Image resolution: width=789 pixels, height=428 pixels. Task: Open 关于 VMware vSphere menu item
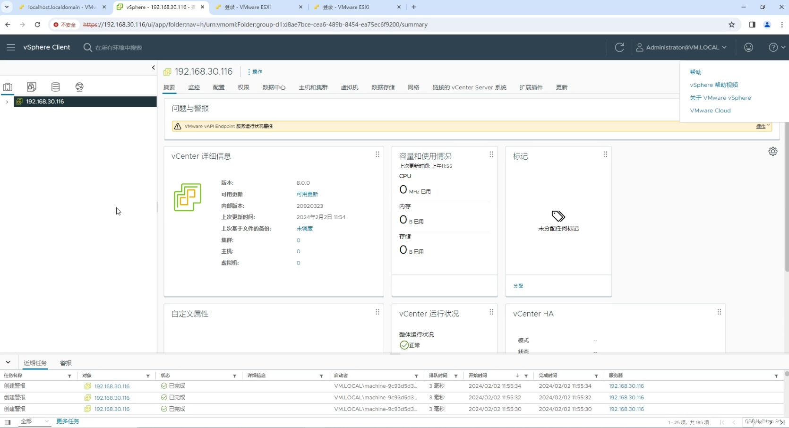coord(720,98)
